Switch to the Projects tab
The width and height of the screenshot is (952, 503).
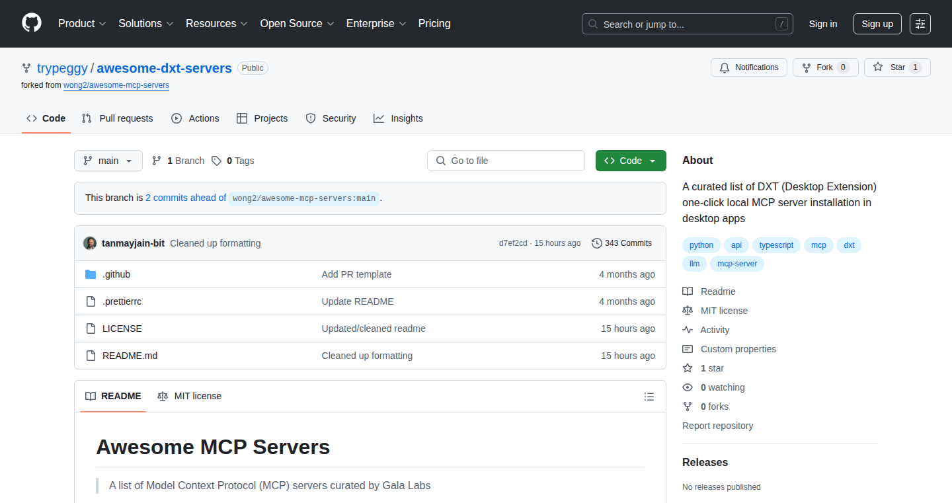(x=262, y=118)
